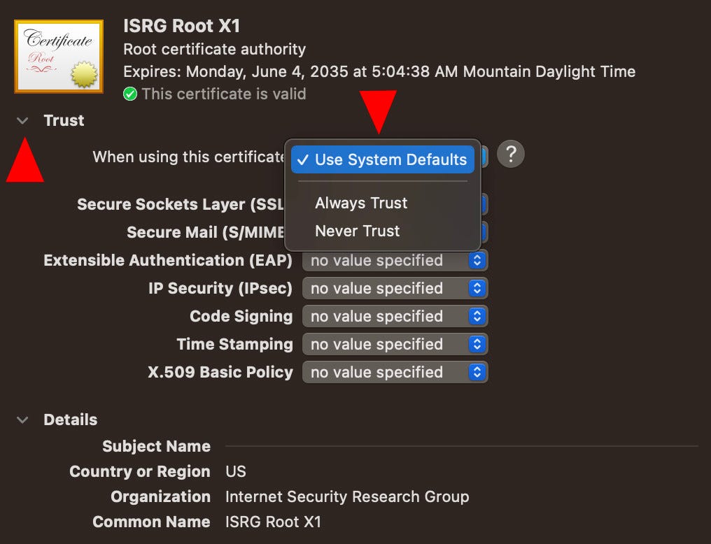Viewport: 711px width, 544px height.
Task: Open the help question mark button
Action: click(x=510, y=153)
